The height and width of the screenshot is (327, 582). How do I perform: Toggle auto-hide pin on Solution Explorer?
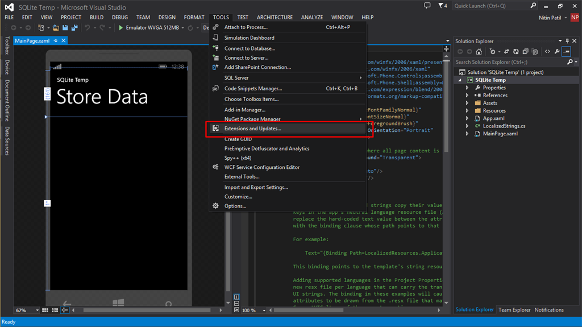click(567, 41)
